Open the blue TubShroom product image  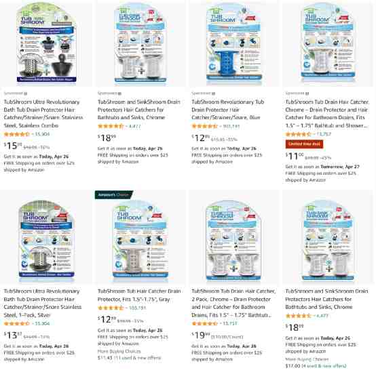click(234, 45)
